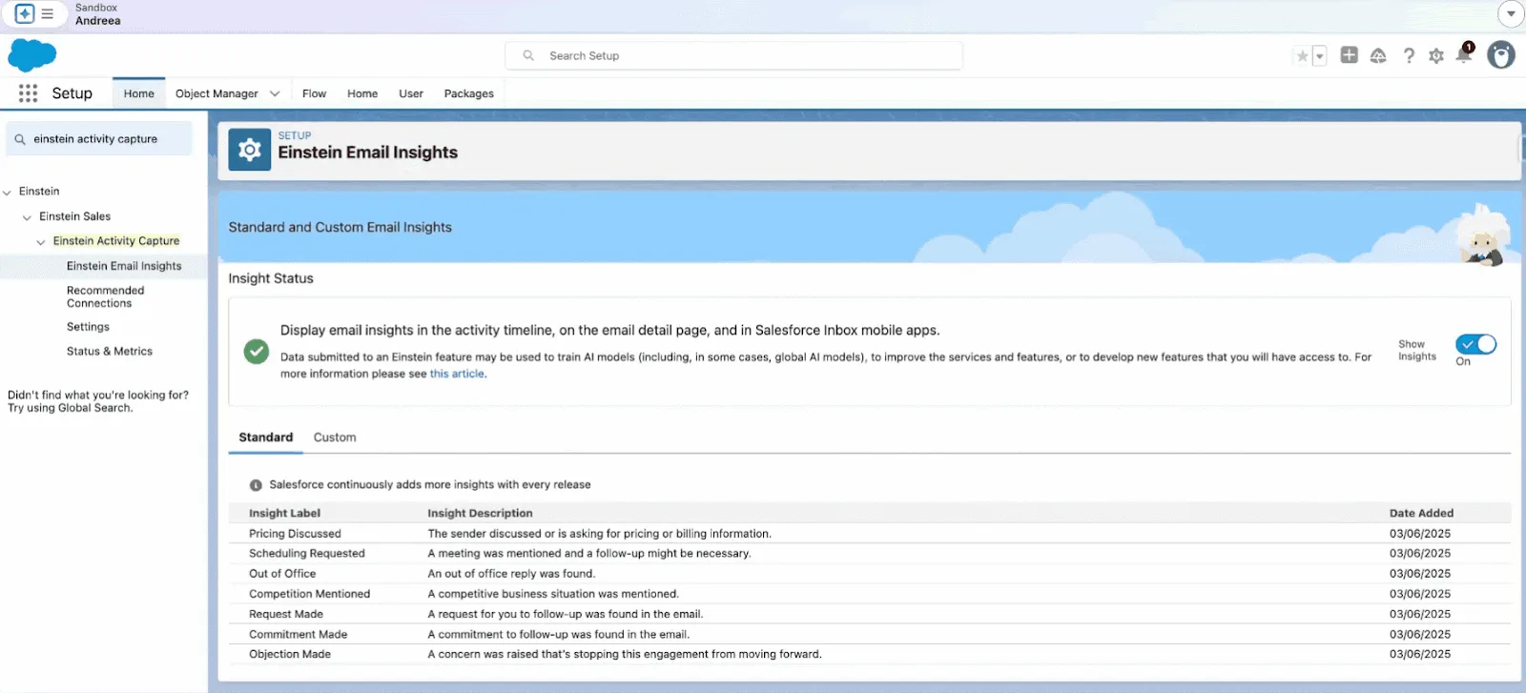Viewport: 1526px width, 693px height.
Task: Open the favorites list dropdown arrow
Action: click(x=1320, y=56)
